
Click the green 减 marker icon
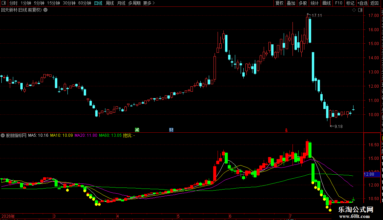tap(137, 130)
